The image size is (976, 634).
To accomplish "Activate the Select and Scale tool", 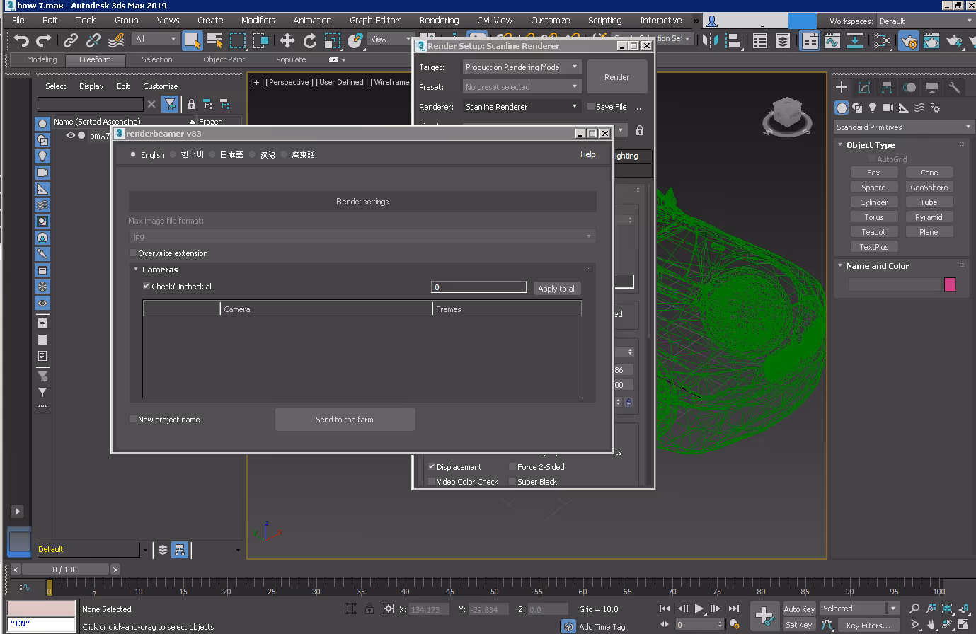I will click(333, 40).
